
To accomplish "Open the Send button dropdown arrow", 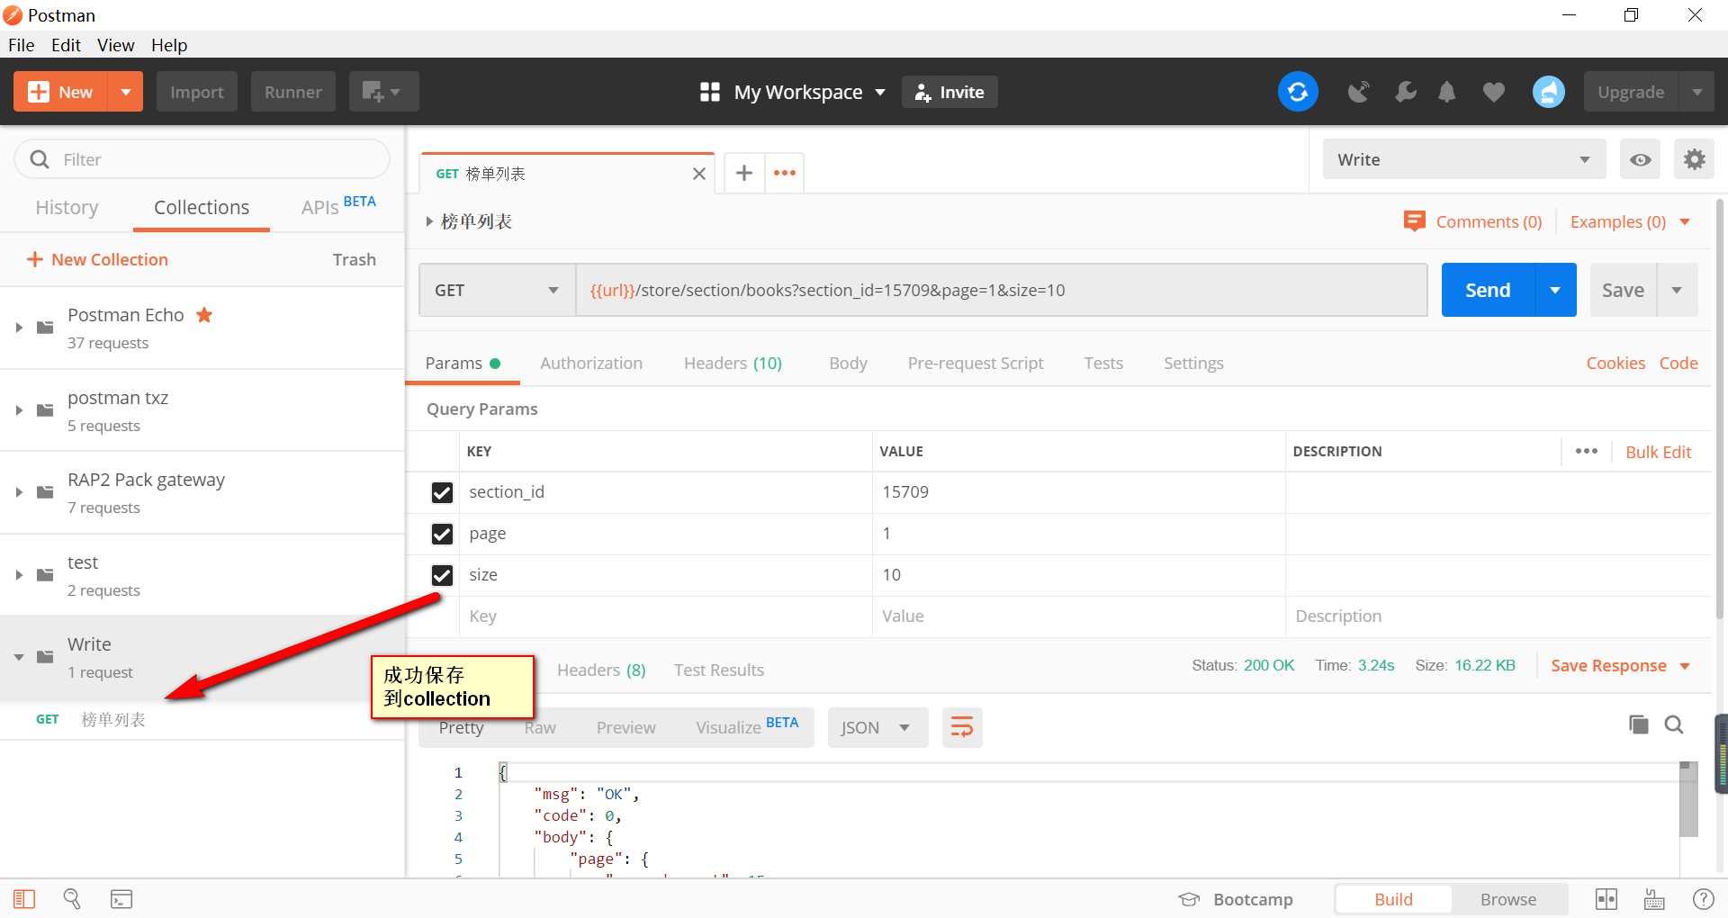I will coord(1555,290).
